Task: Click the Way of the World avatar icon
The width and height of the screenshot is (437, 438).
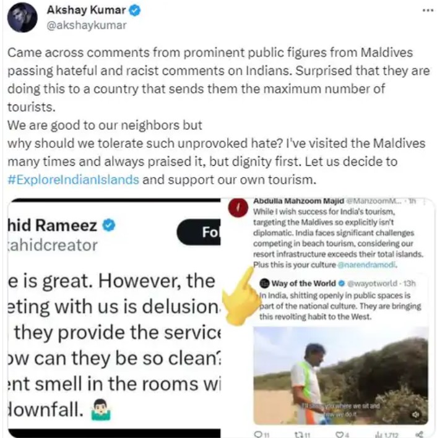Action: 264,283
